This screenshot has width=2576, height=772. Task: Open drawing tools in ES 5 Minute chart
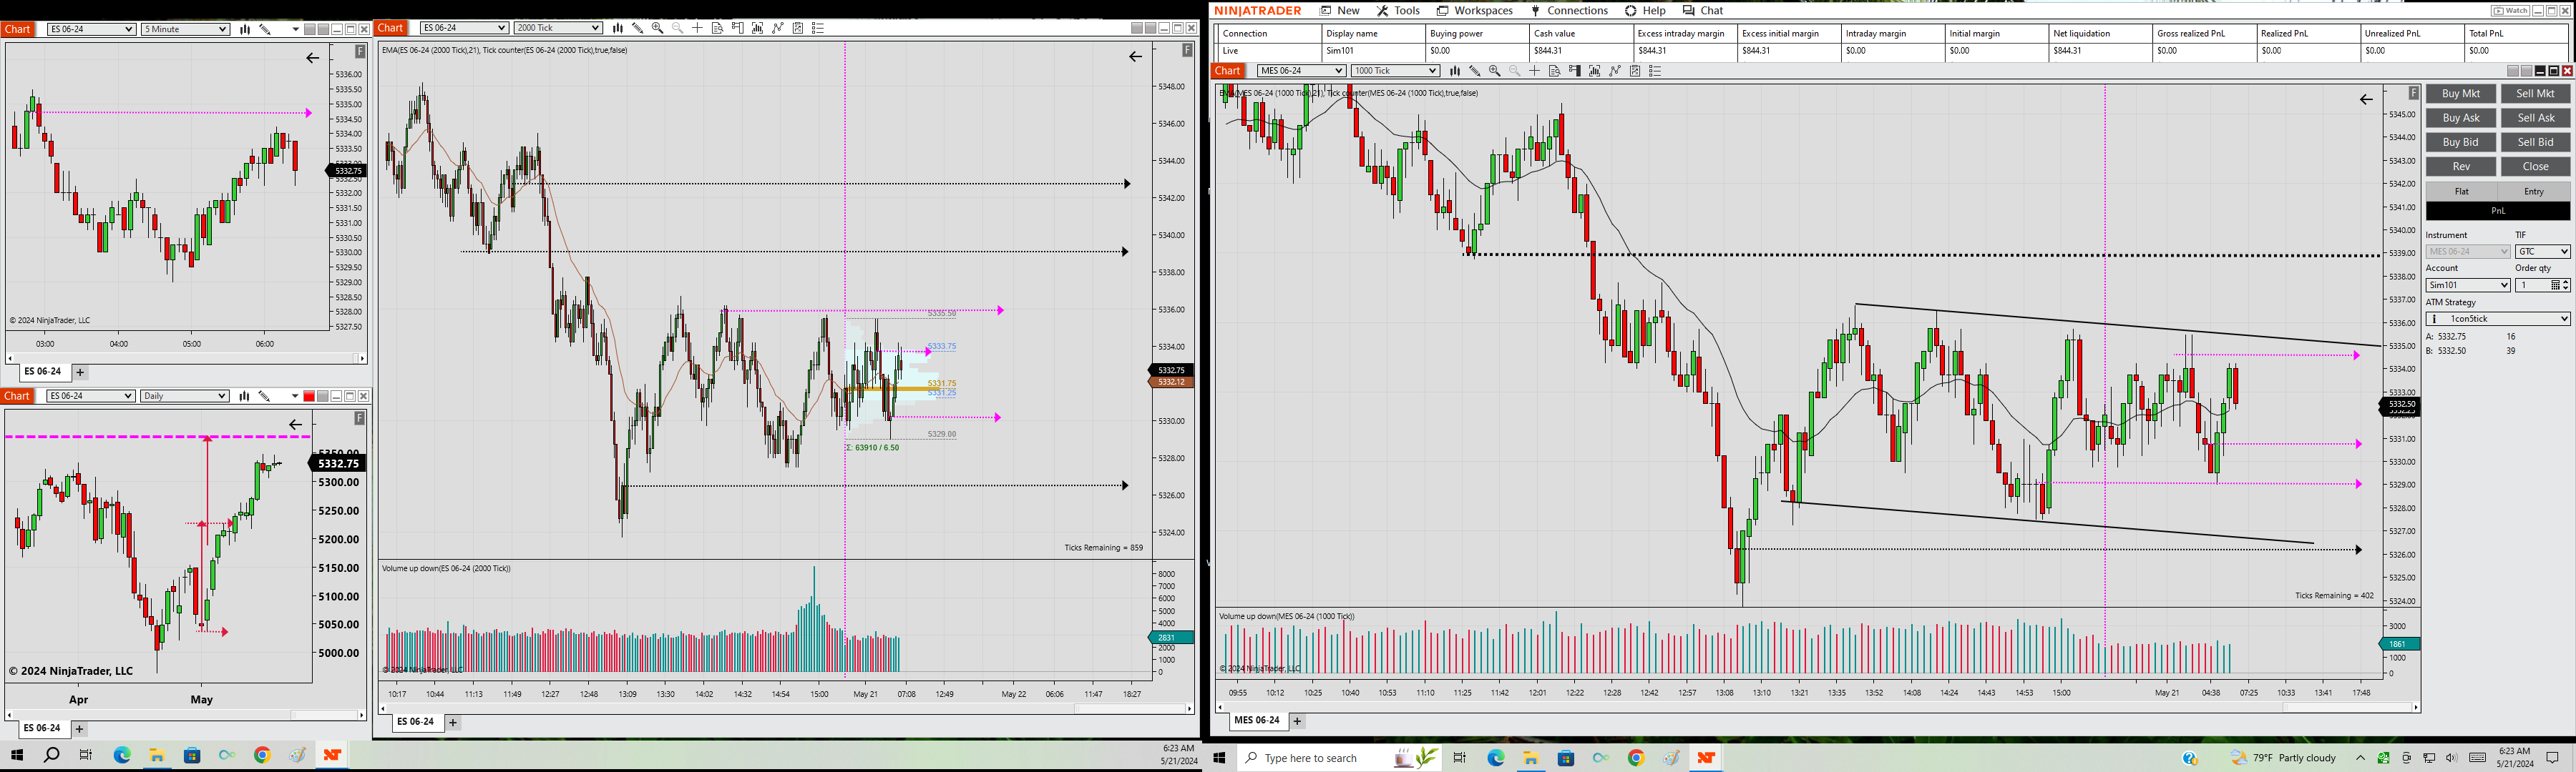click(265, 30)
